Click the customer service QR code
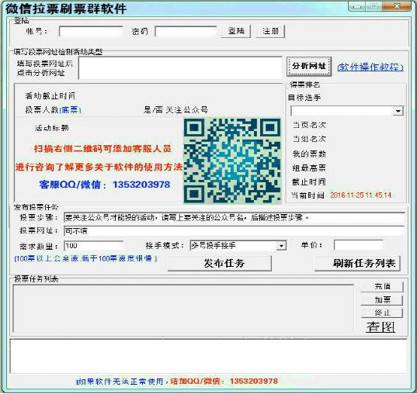Screen dimensions: 417x394 232,161
